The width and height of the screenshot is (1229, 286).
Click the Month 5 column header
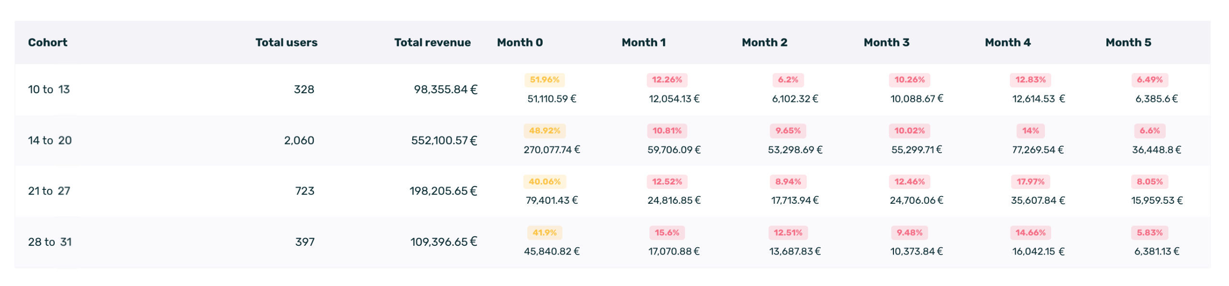1128,43
